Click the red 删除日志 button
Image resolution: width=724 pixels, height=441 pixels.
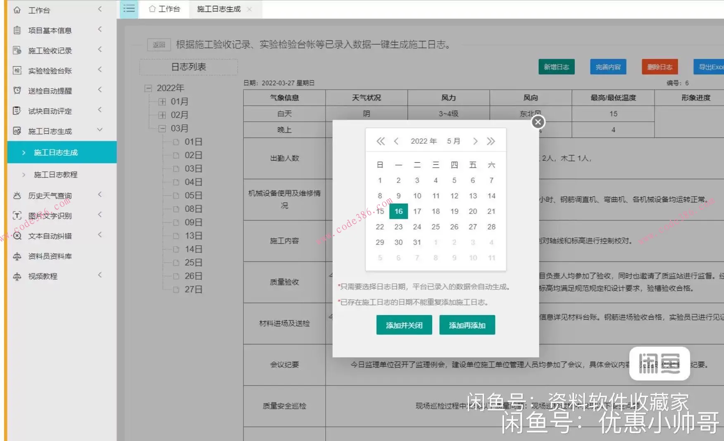coord(659,66)
